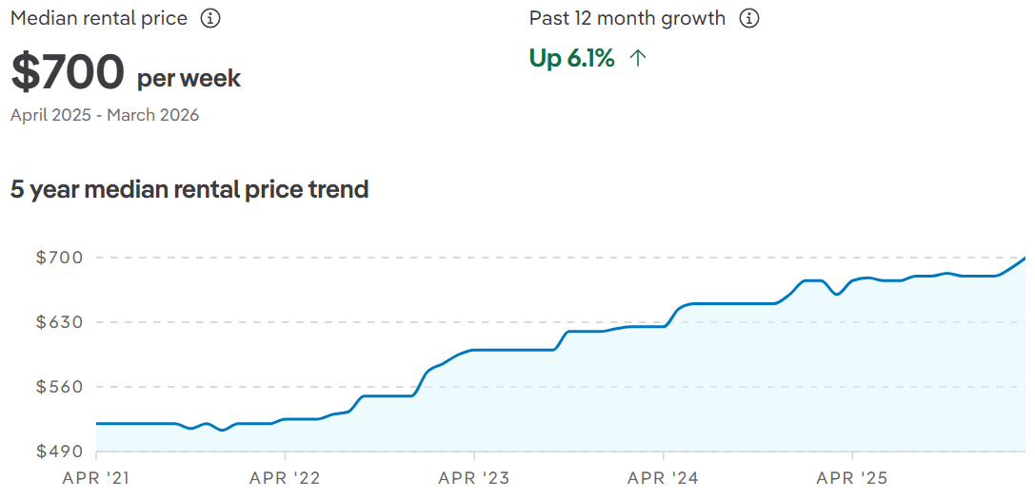Click the large $700 headline price

68,73
